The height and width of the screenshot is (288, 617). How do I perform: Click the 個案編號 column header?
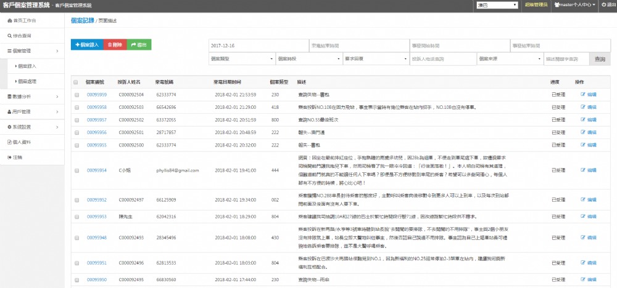[95, 82]
